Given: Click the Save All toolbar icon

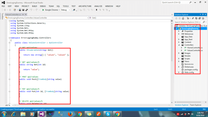Looking at the screenshot, I should [27, 10].
